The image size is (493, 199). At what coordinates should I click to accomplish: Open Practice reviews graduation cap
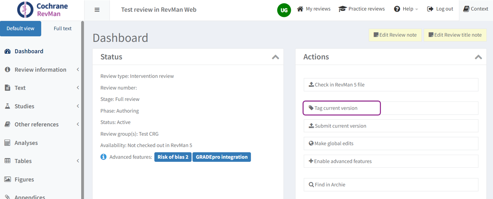(x=342, y=9)
